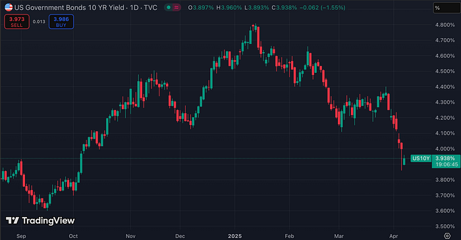
Task: Open the % price scale unit box
Action: point(447,8)
